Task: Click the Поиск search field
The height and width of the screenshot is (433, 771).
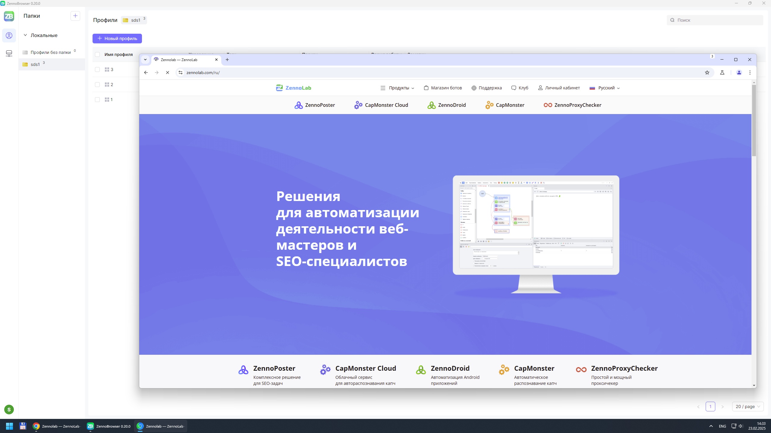Action: click(715, 20)
